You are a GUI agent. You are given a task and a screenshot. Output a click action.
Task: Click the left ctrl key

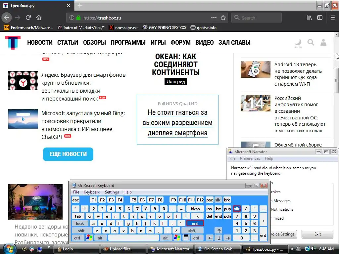click(77, 238)
